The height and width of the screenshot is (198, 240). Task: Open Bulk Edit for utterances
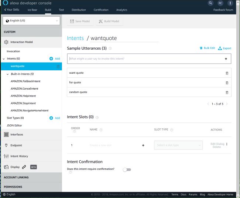click(208, 48)
